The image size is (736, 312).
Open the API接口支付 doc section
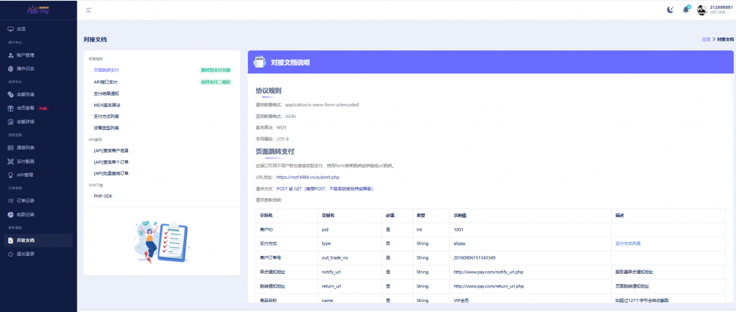coord(106,82)
